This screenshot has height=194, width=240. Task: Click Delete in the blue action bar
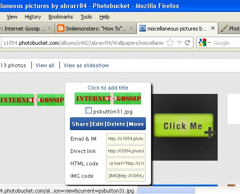116,124
